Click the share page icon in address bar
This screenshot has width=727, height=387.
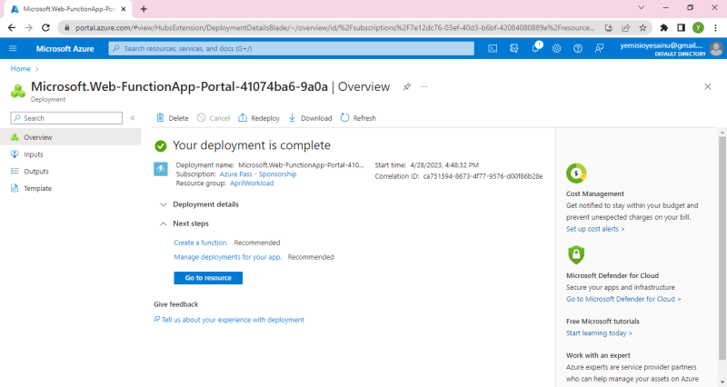(x=625, y=28)
